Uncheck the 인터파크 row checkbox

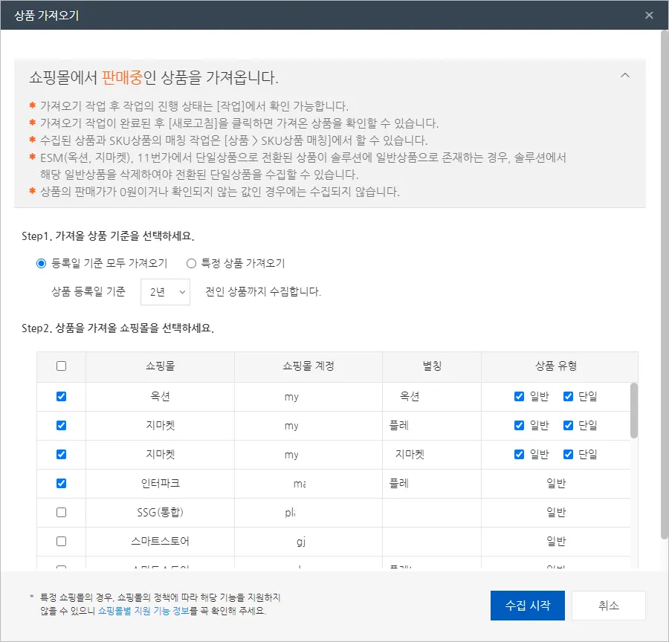(62, 483)
